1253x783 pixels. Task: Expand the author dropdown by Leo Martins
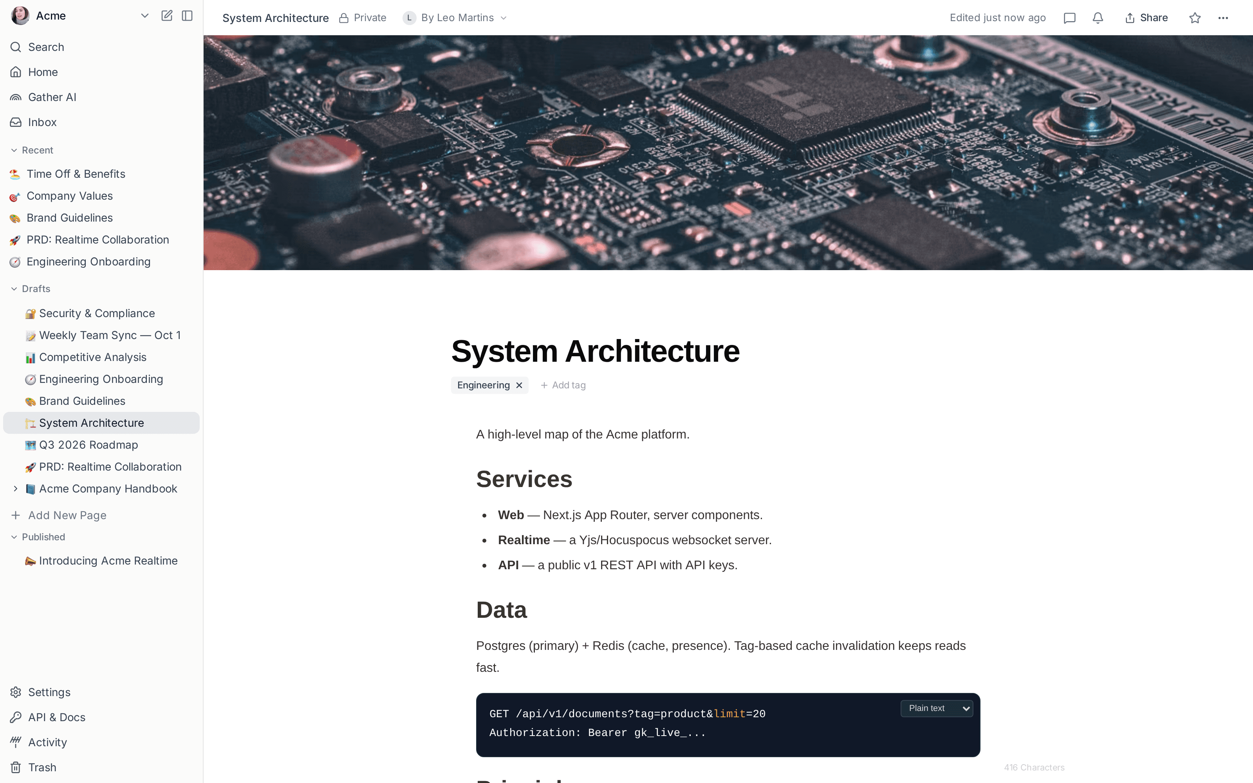[455, 18]
